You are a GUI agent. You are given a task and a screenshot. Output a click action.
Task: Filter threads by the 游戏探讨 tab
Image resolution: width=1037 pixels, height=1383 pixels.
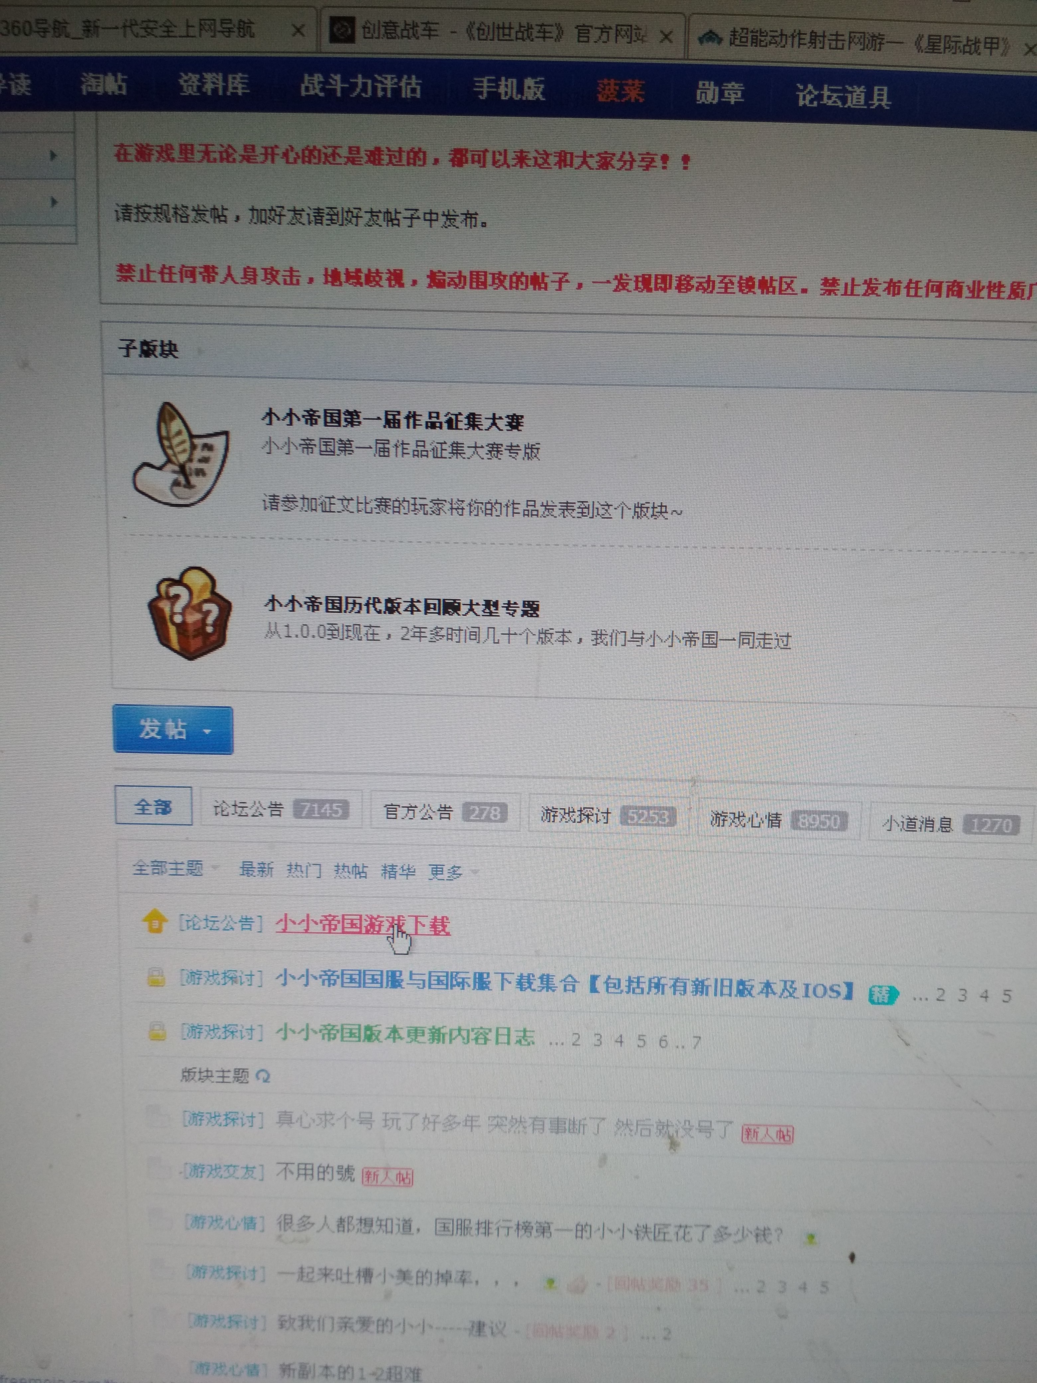coord(608,816)
